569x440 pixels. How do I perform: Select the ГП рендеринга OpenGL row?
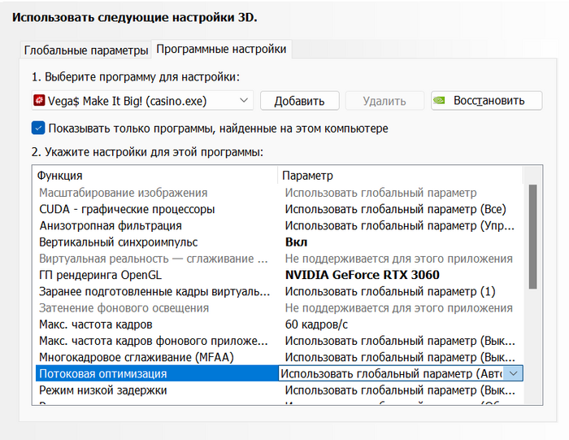(100, 275)
